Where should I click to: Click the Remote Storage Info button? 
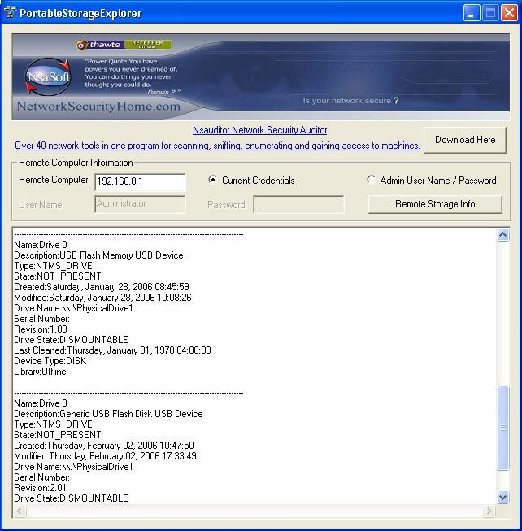[435, 204]
